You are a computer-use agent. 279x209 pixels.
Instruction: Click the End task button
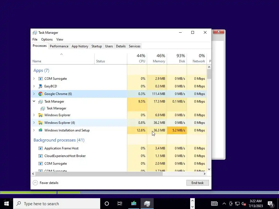198,183
